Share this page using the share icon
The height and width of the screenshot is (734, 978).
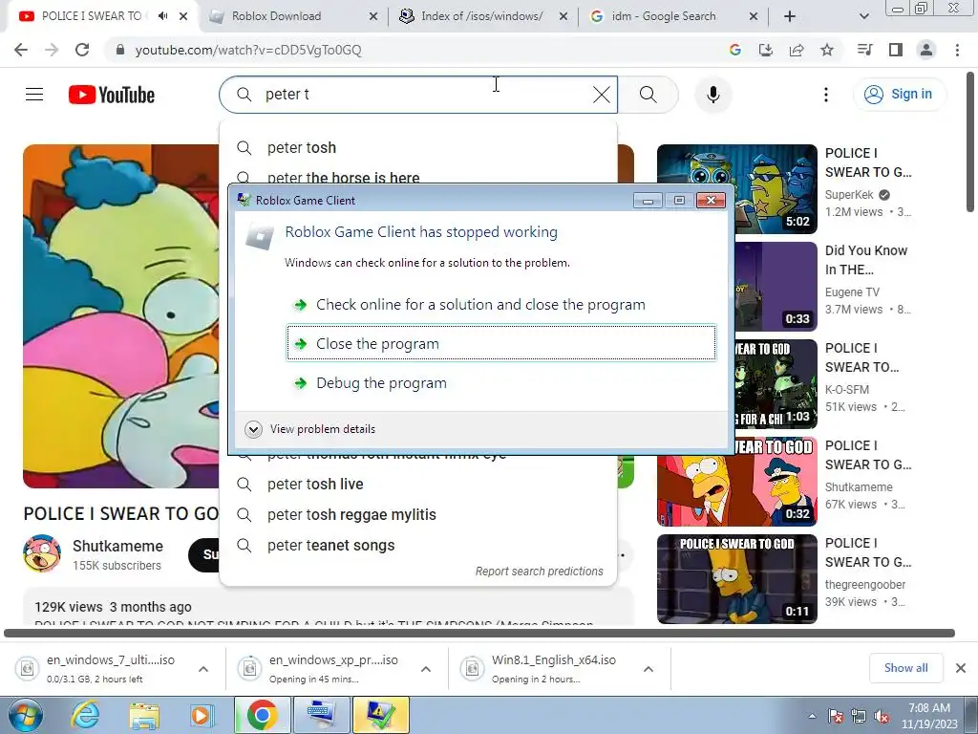(x=797, y=50)
